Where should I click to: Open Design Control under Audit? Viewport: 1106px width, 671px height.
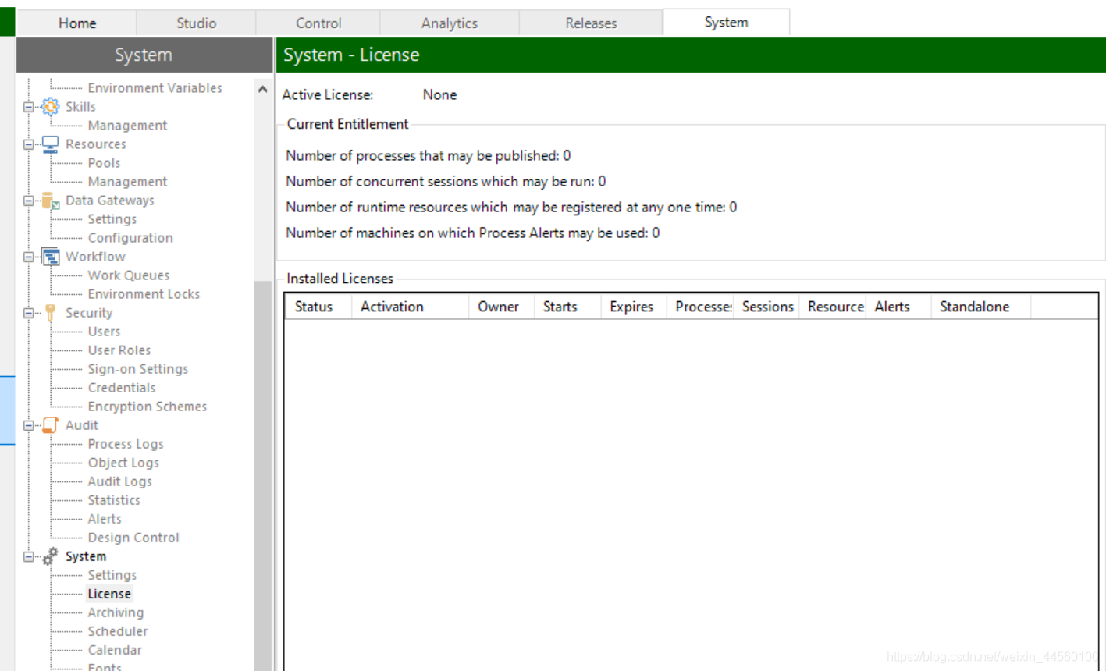tap(133, 538)
